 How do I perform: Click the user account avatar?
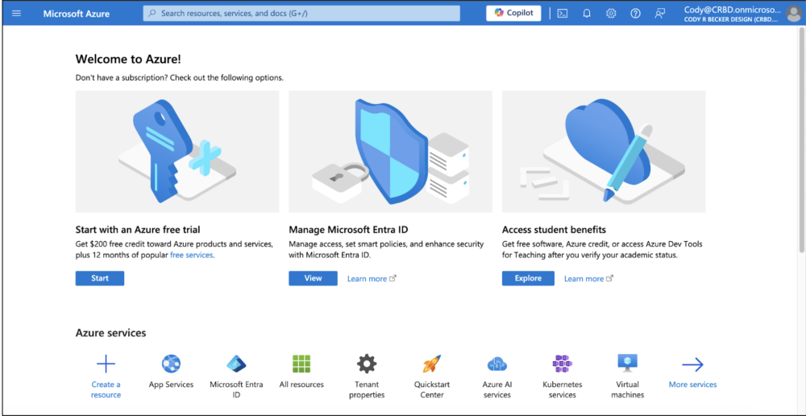pyautogui.click(x=794, y=14)
